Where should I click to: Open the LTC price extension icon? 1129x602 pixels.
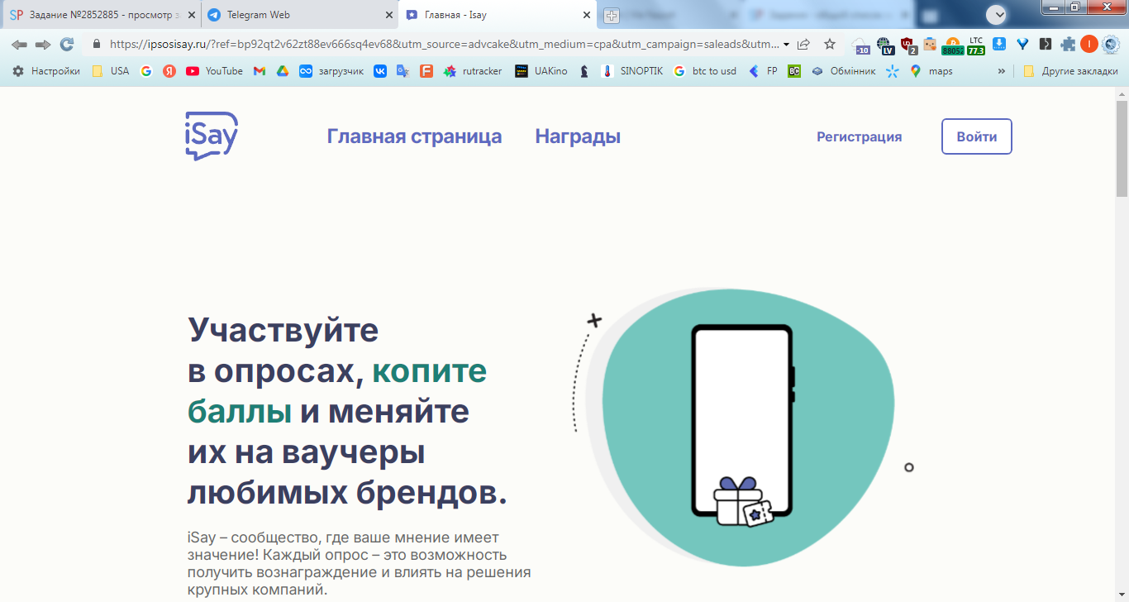[976, 45]
